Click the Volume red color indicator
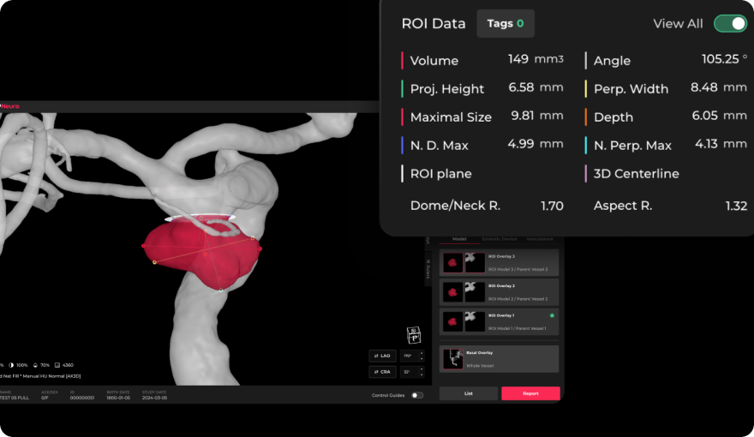 (x=402, y=61)
